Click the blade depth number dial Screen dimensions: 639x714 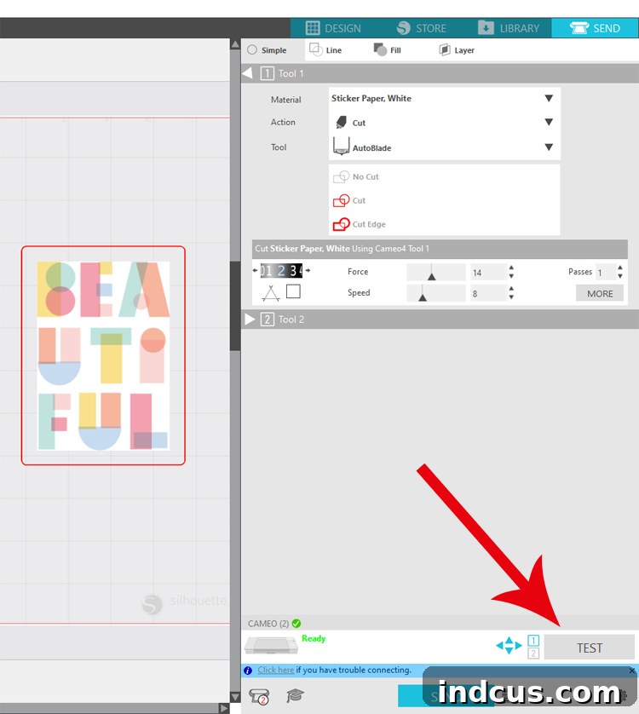click(281, 270)
